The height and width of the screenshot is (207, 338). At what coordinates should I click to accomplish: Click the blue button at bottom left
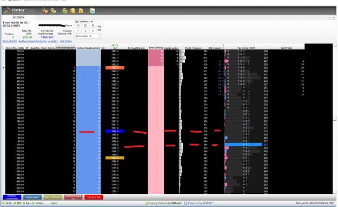point(12,197)
